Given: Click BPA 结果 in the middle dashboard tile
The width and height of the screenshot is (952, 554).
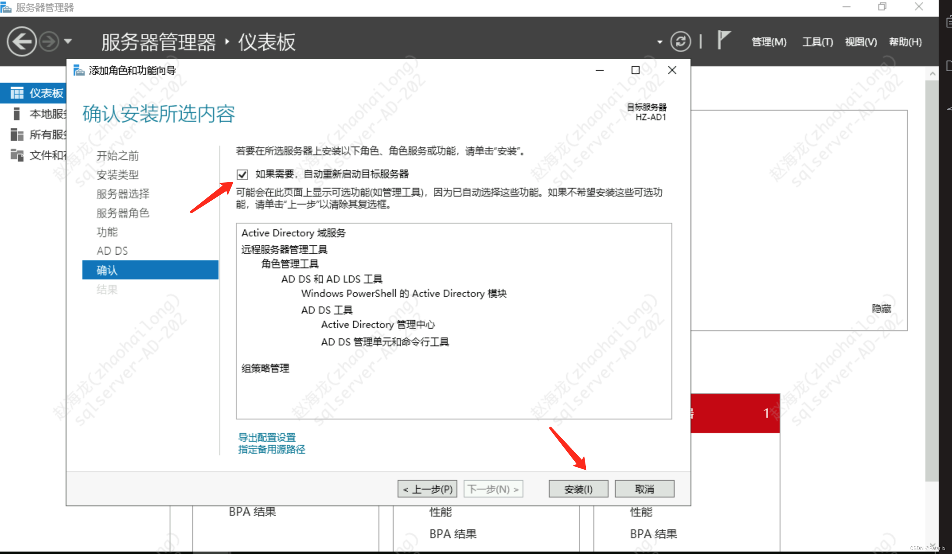Looking at the screenshot, I should [453, 534].
